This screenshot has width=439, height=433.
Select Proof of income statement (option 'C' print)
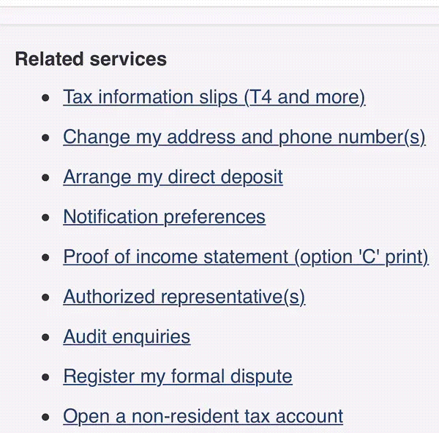(x=245, y=257)
